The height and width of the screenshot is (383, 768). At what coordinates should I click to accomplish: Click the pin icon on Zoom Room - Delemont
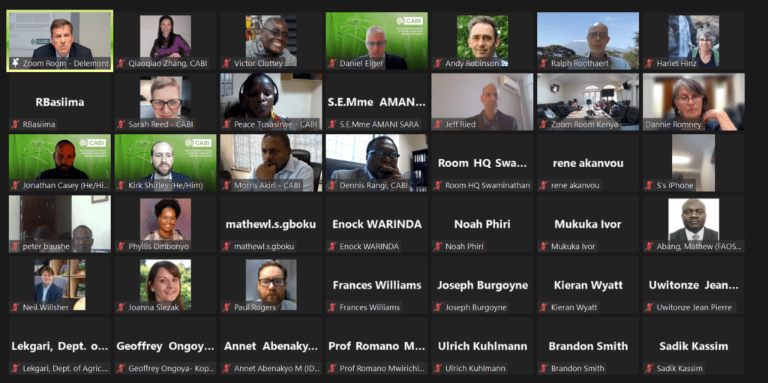(15, 63)
